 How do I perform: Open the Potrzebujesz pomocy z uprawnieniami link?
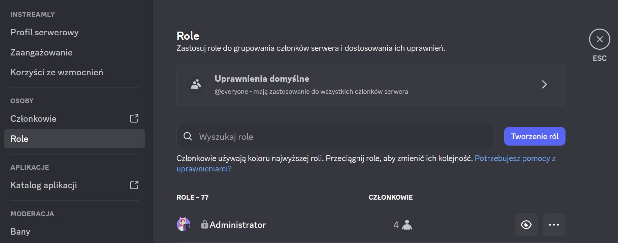click(515, 158)
